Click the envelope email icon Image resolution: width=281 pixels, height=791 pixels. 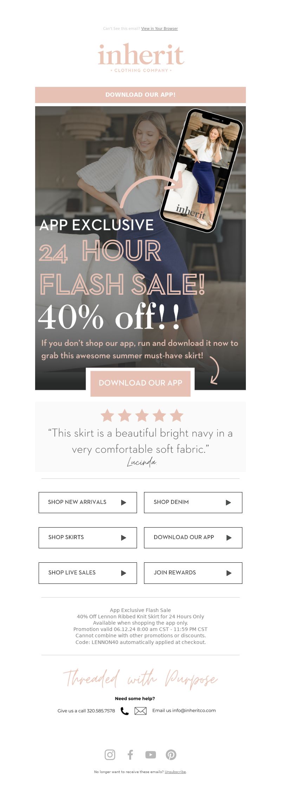coord(140,711)
